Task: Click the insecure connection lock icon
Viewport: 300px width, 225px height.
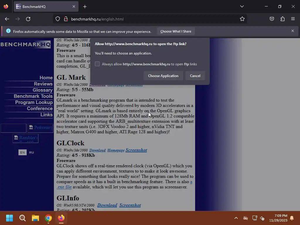Action: coord(66,19)
